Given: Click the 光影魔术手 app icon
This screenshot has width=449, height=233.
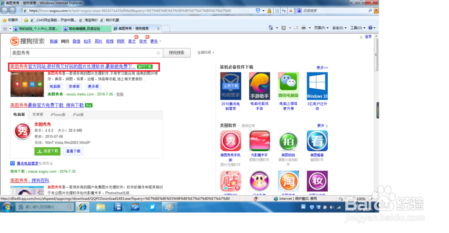Looking at the screenshot, I should [x=260, y=141].
